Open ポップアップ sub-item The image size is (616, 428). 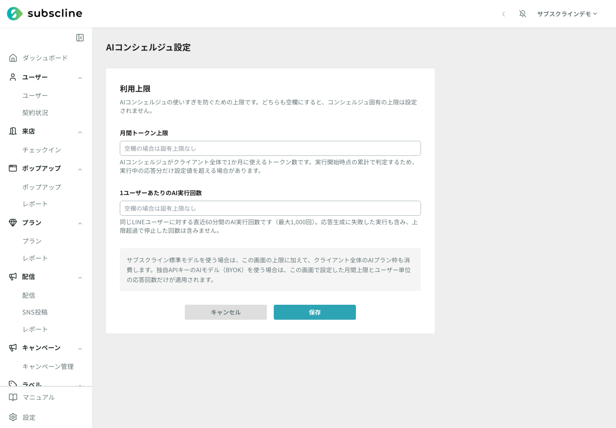click(x=41, y=187)
